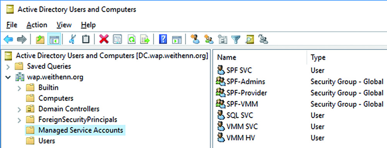387x148 pixels.
Task: Toggle show/hide console tree button
Action: [x=54, y=39]
